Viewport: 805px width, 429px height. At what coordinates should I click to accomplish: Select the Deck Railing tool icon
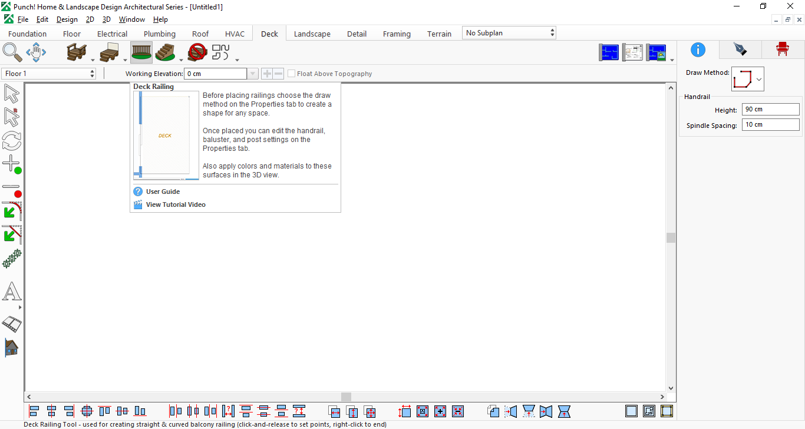tap(141, 52)
